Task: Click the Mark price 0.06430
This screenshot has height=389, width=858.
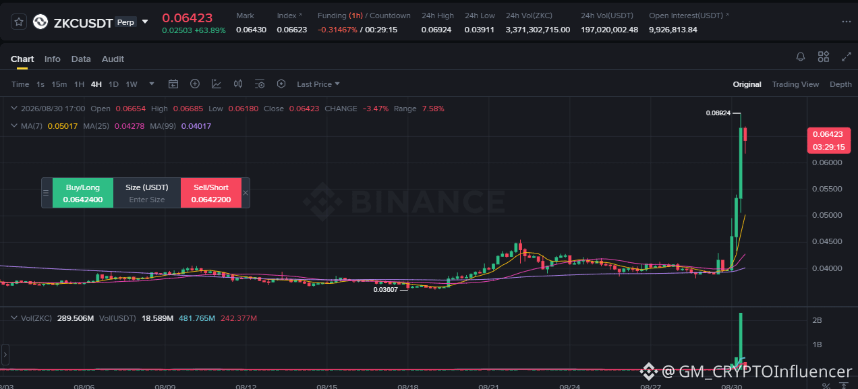Action: tap(251, 30)
